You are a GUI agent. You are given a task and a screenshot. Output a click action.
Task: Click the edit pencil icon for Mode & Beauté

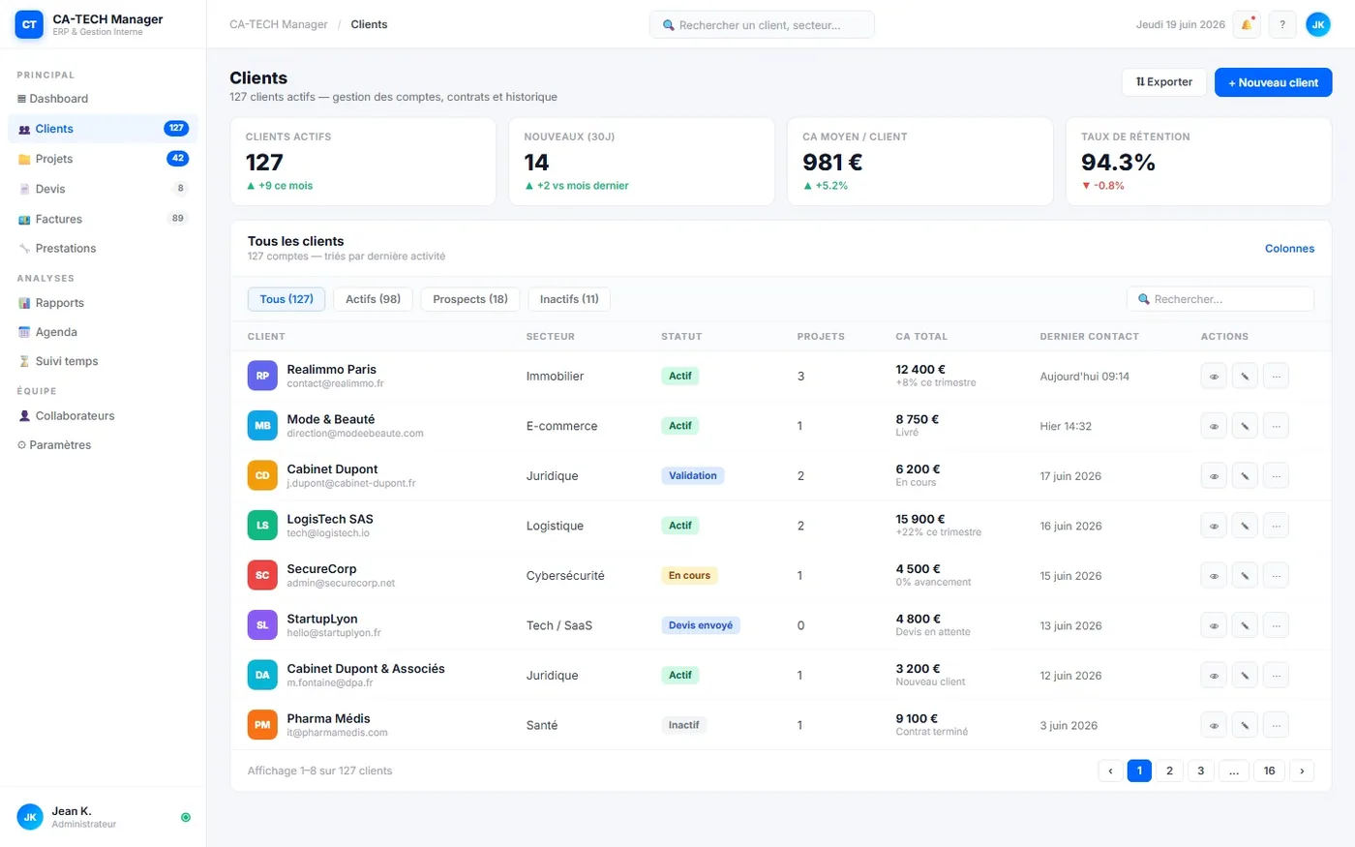click(1245, 426)
